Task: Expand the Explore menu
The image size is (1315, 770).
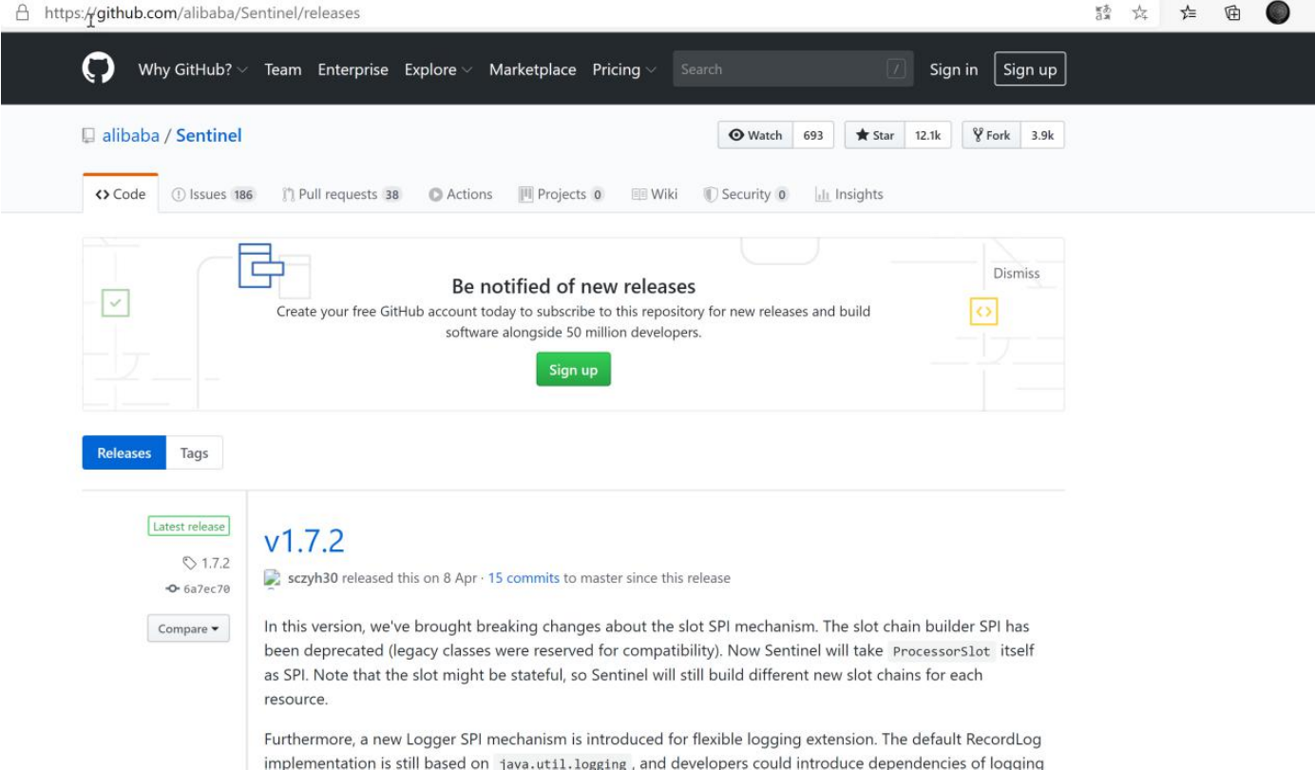Action: pyautogui.click(x=438, y=69)
